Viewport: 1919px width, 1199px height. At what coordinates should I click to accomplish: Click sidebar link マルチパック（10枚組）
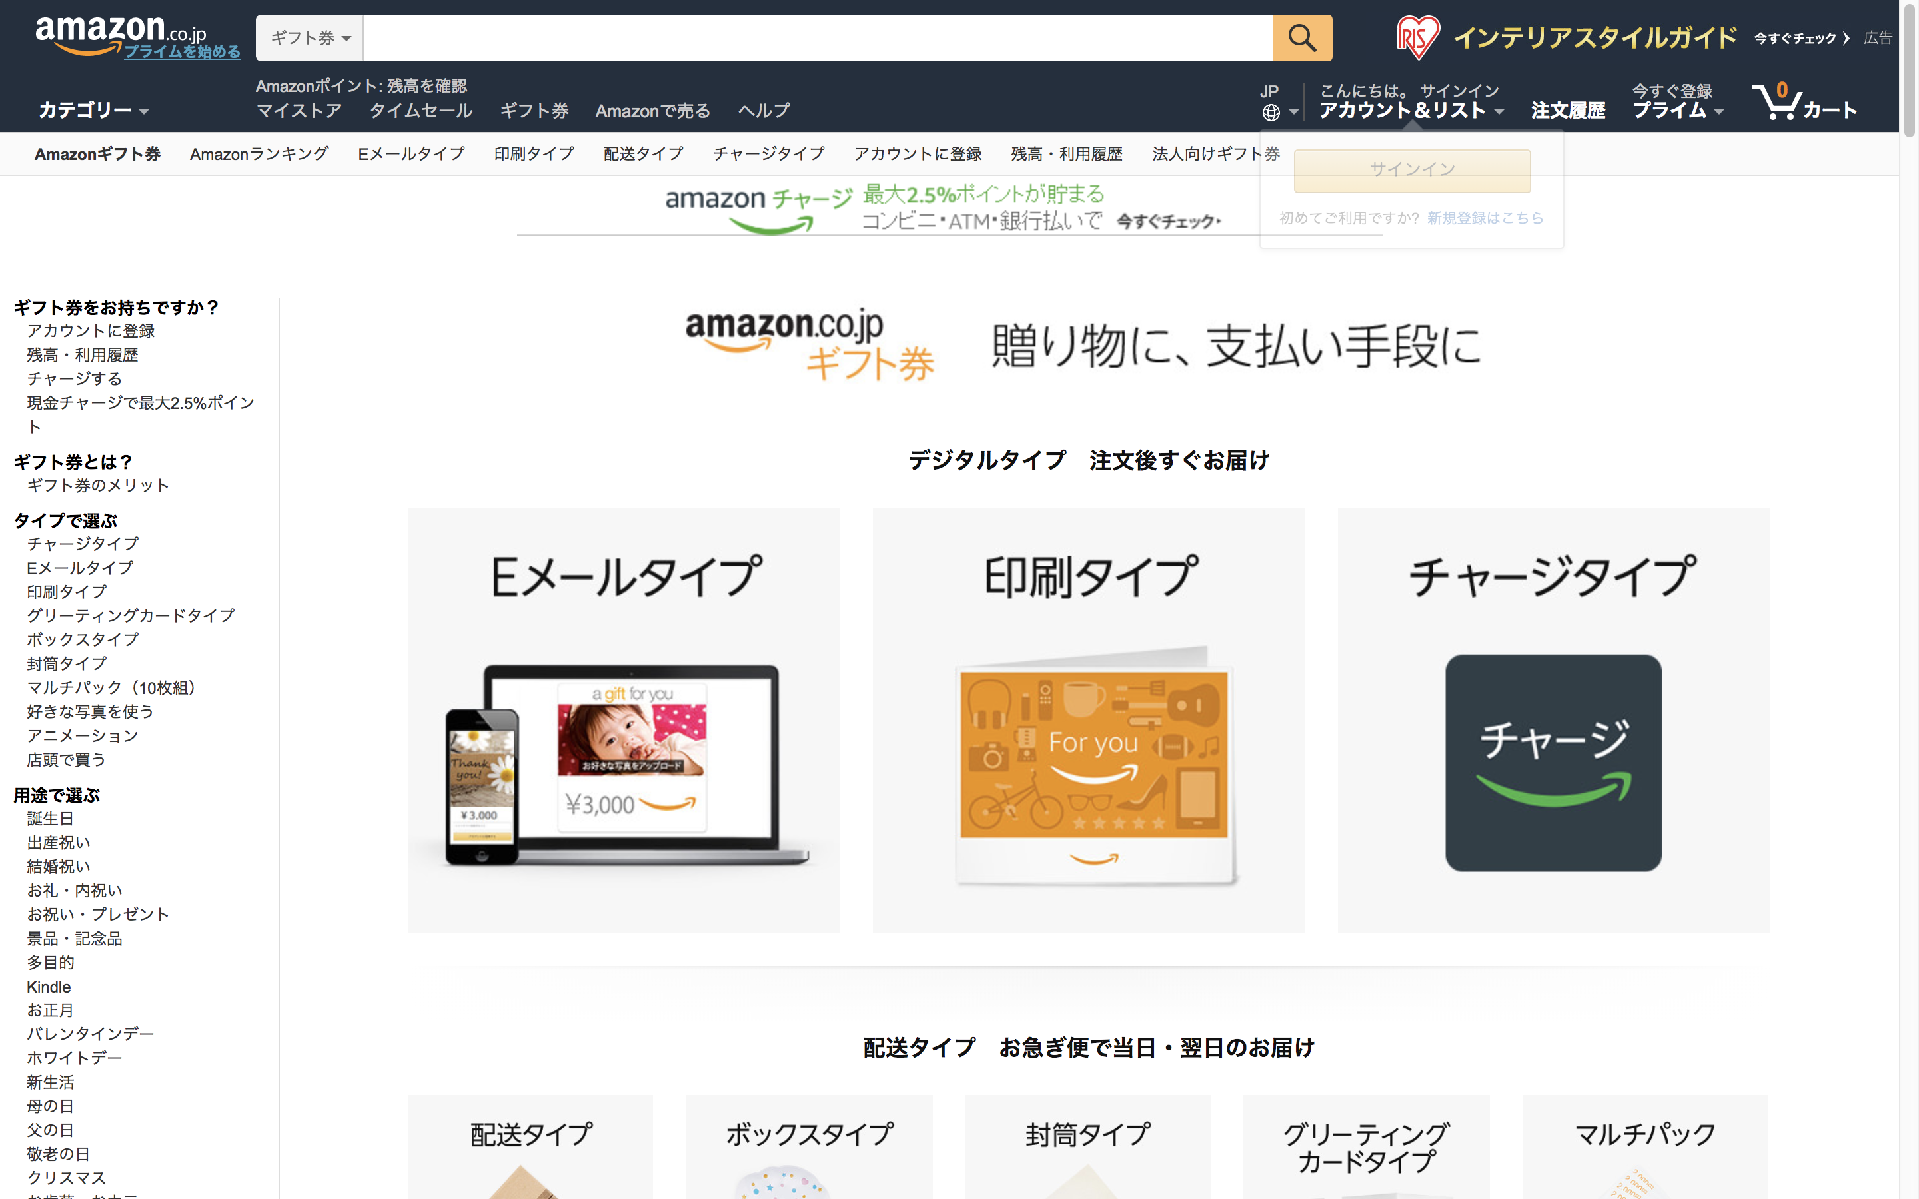click(x=114, y=687)
